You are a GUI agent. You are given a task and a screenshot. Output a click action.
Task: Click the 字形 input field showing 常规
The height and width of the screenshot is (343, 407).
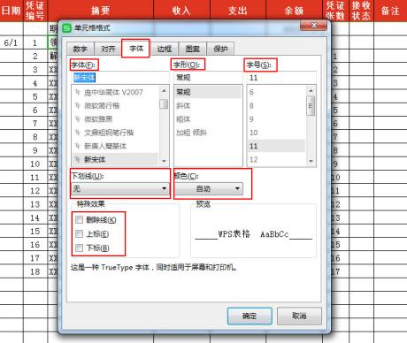tap(208, 78)
